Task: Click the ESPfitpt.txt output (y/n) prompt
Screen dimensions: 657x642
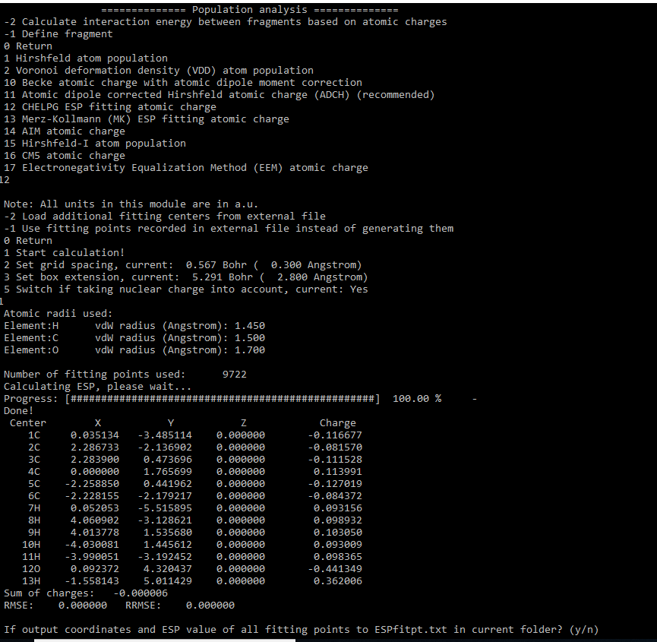Action: pyautogui.click(x=302, y=629)
